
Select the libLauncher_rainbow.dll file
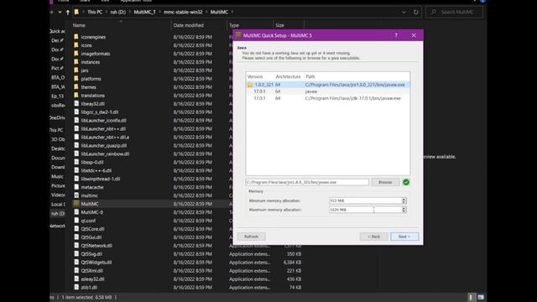[x=105, y=154]
